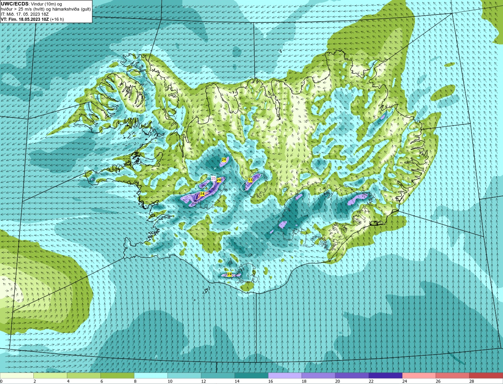Choose the dark teal 14–16 m/s swatch
The height and width of the screenshot is (384, 503).
[x=251, y=375]
